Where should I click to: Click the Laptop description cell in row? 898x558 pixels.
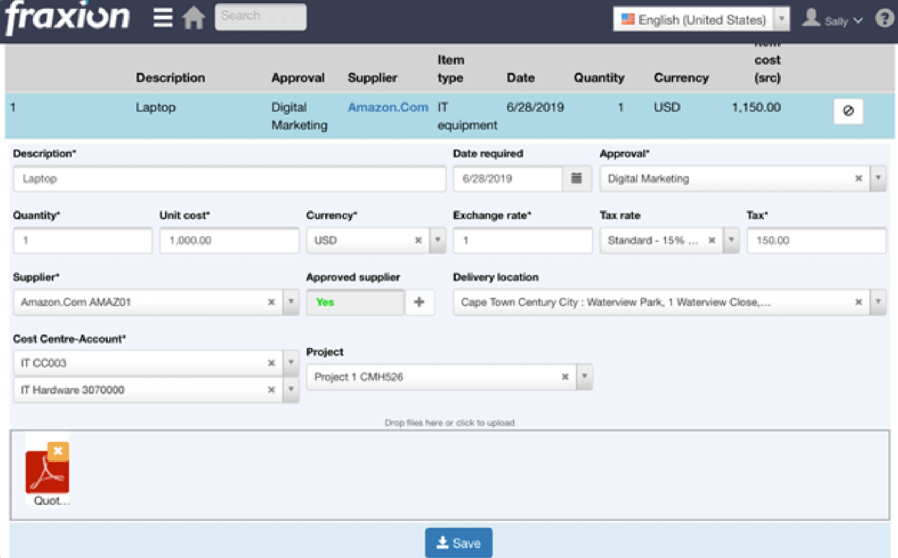pos(155,107)
